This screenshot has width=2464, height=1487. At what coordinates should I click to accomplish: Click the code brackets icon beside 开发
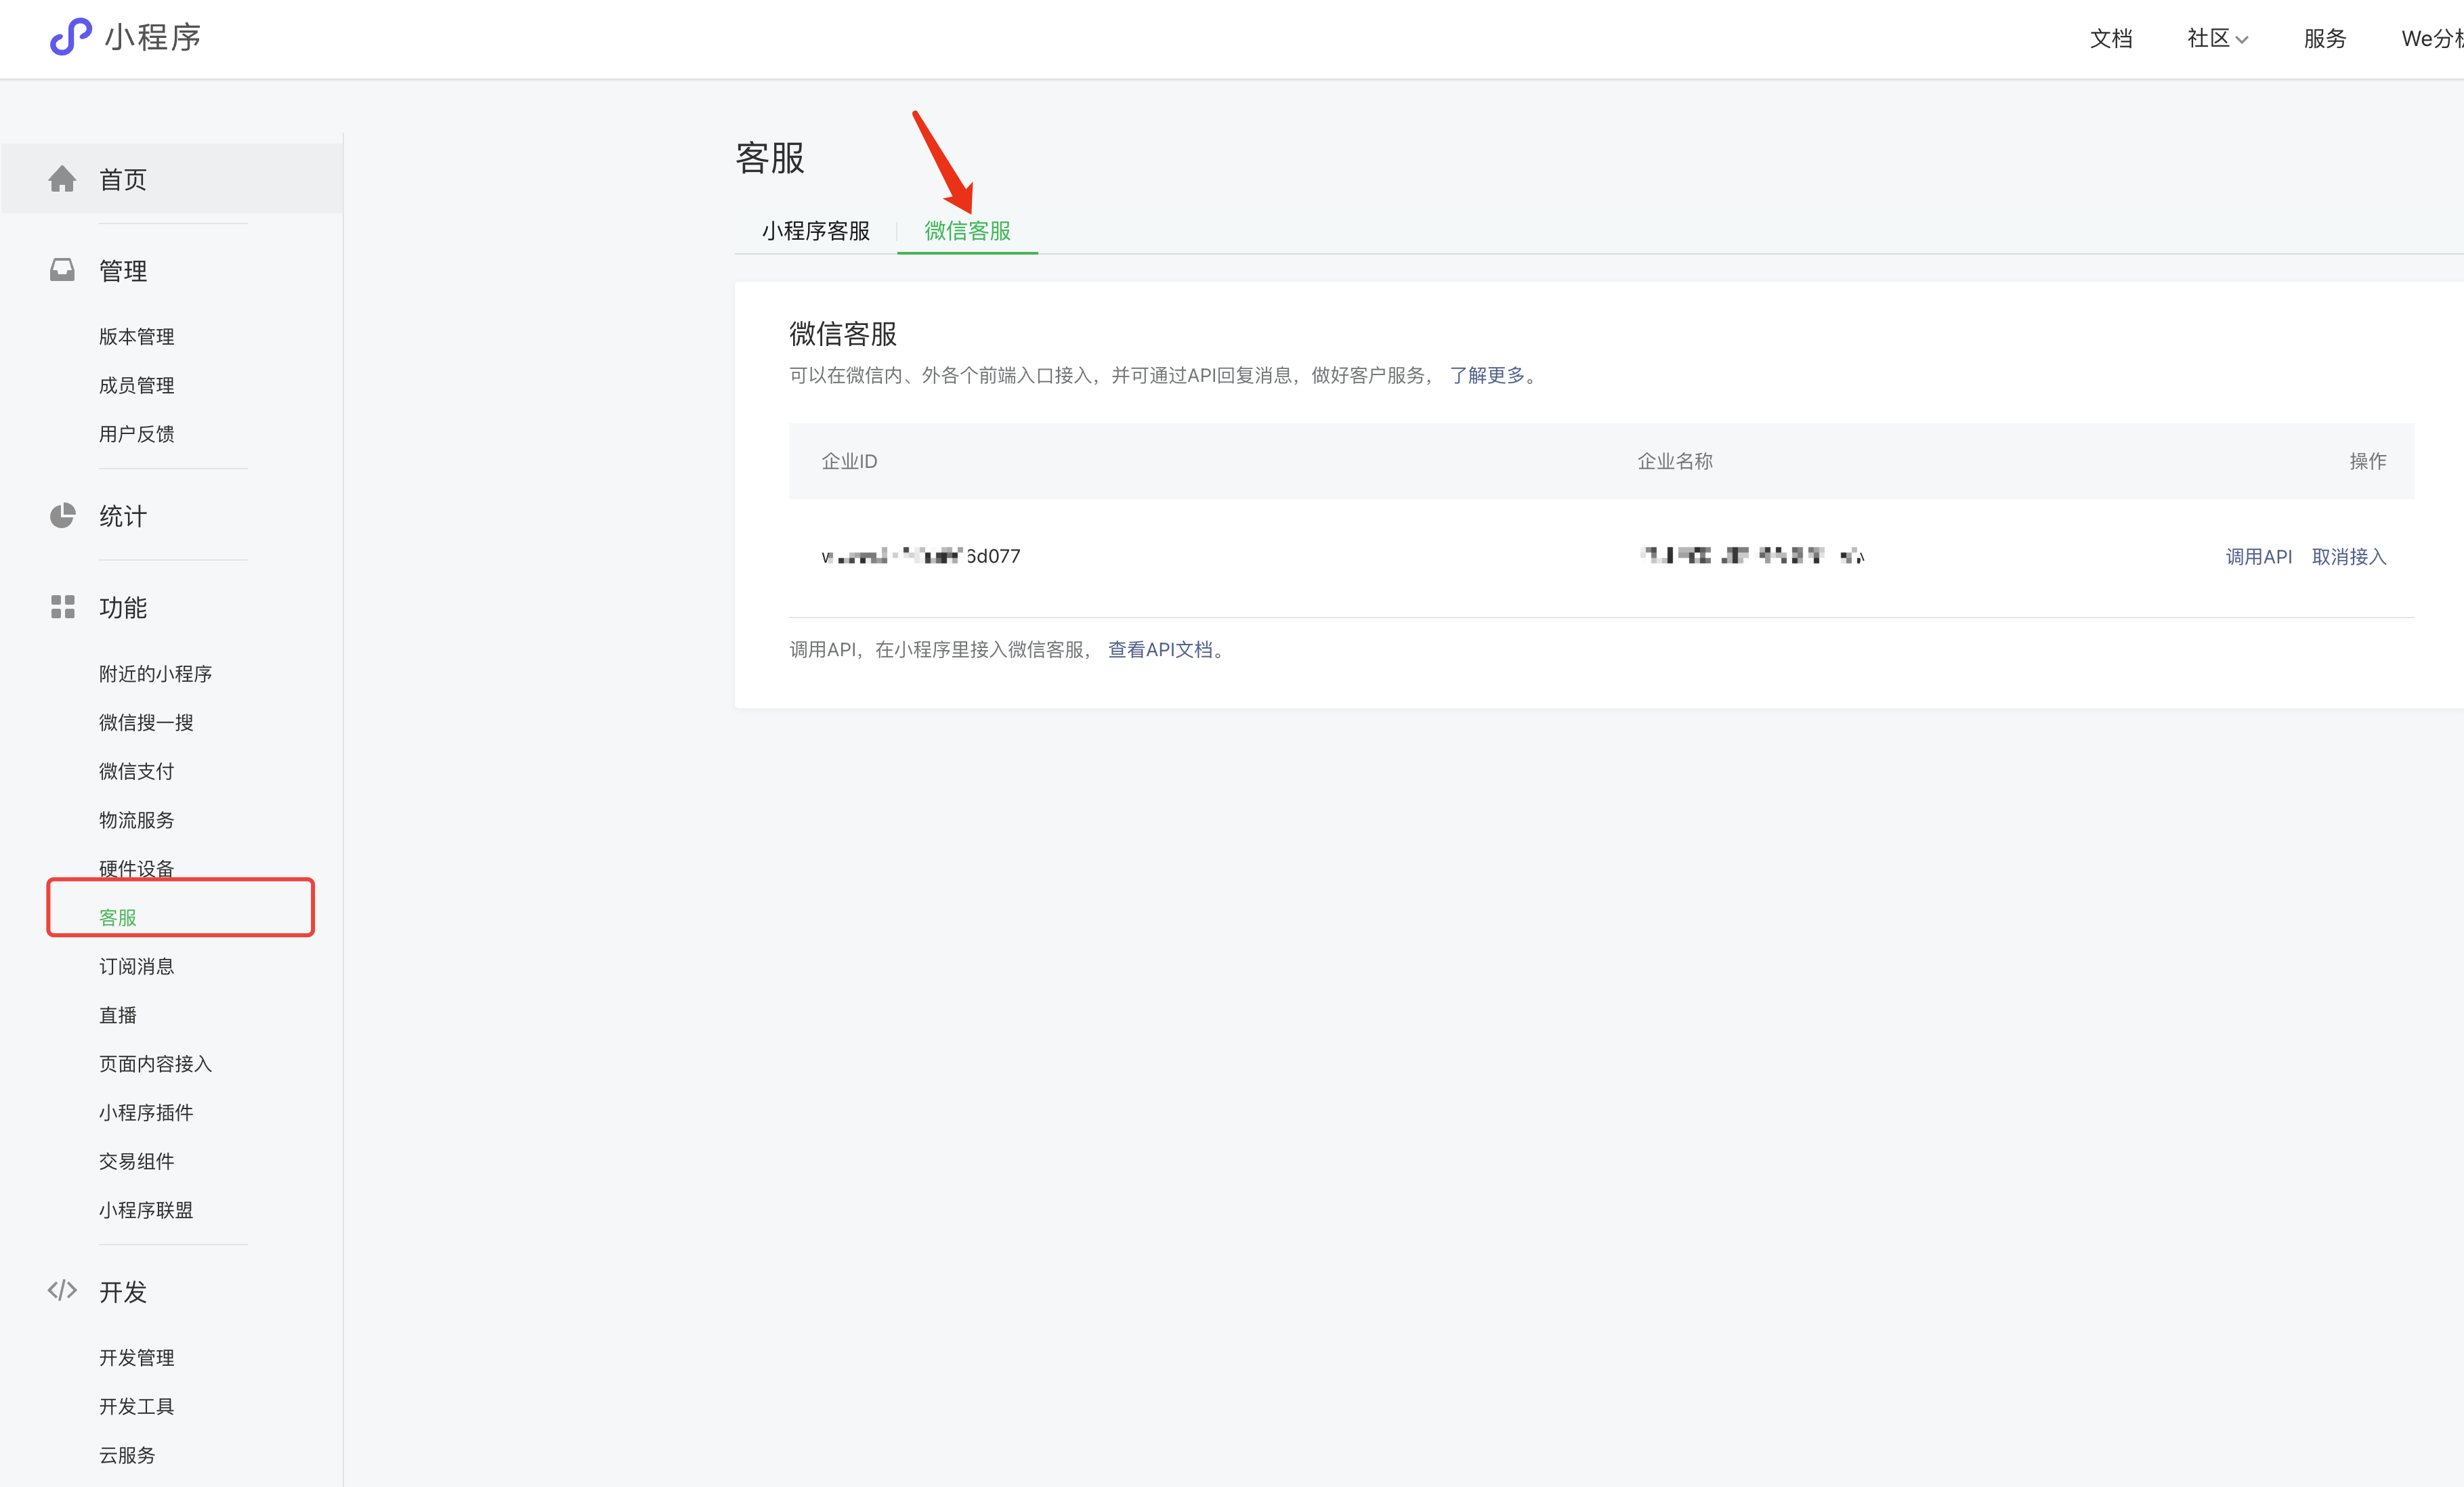click(62, 1291)
